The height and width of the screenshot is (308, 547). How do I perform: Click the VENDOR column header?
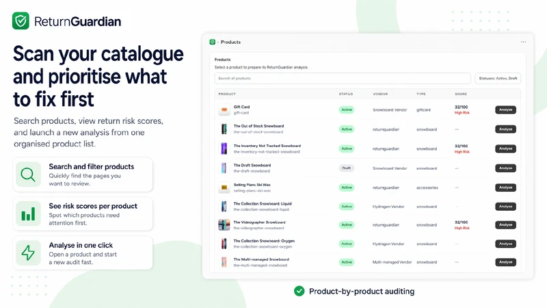point(380,94)
